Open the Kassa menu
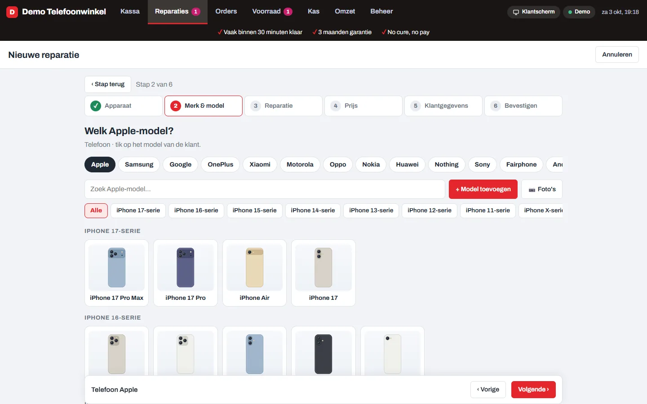647x404 pixels. (x=130, y=11)
